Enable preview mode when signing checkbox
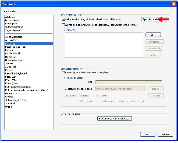 (63, 25)
